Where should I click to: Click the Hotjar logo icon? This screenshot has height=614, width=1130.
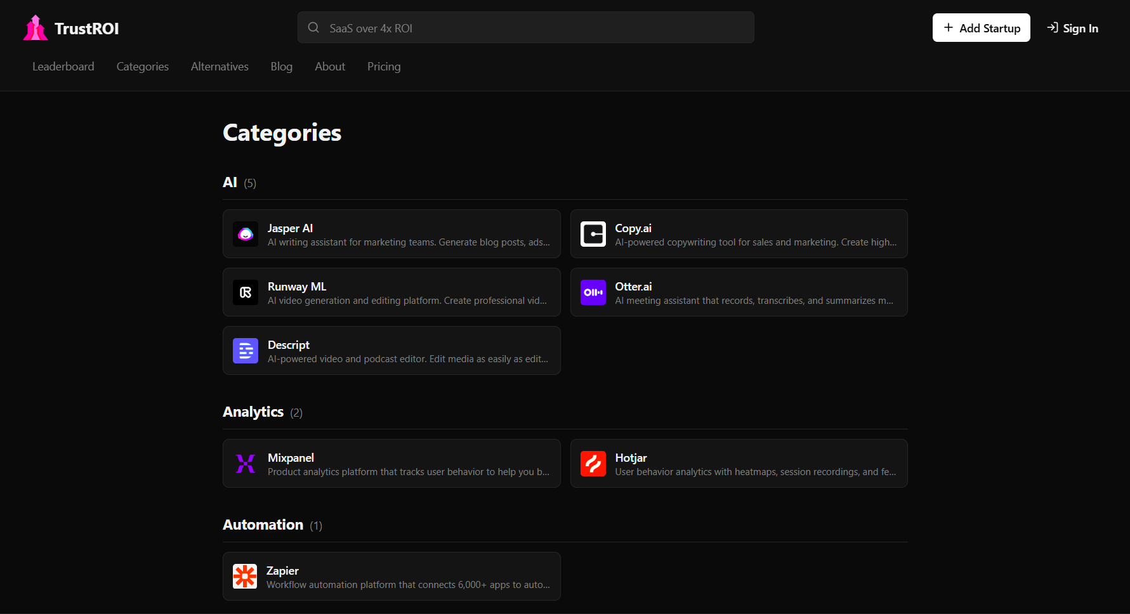pos(593,464)
